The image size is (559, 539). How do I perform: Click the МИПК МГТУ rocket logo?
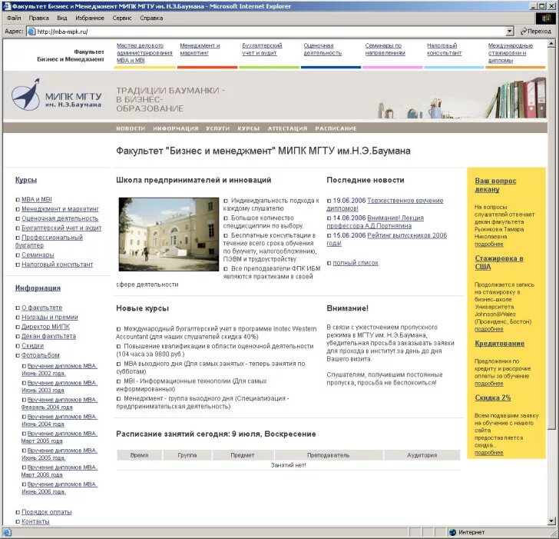(25, 95)
